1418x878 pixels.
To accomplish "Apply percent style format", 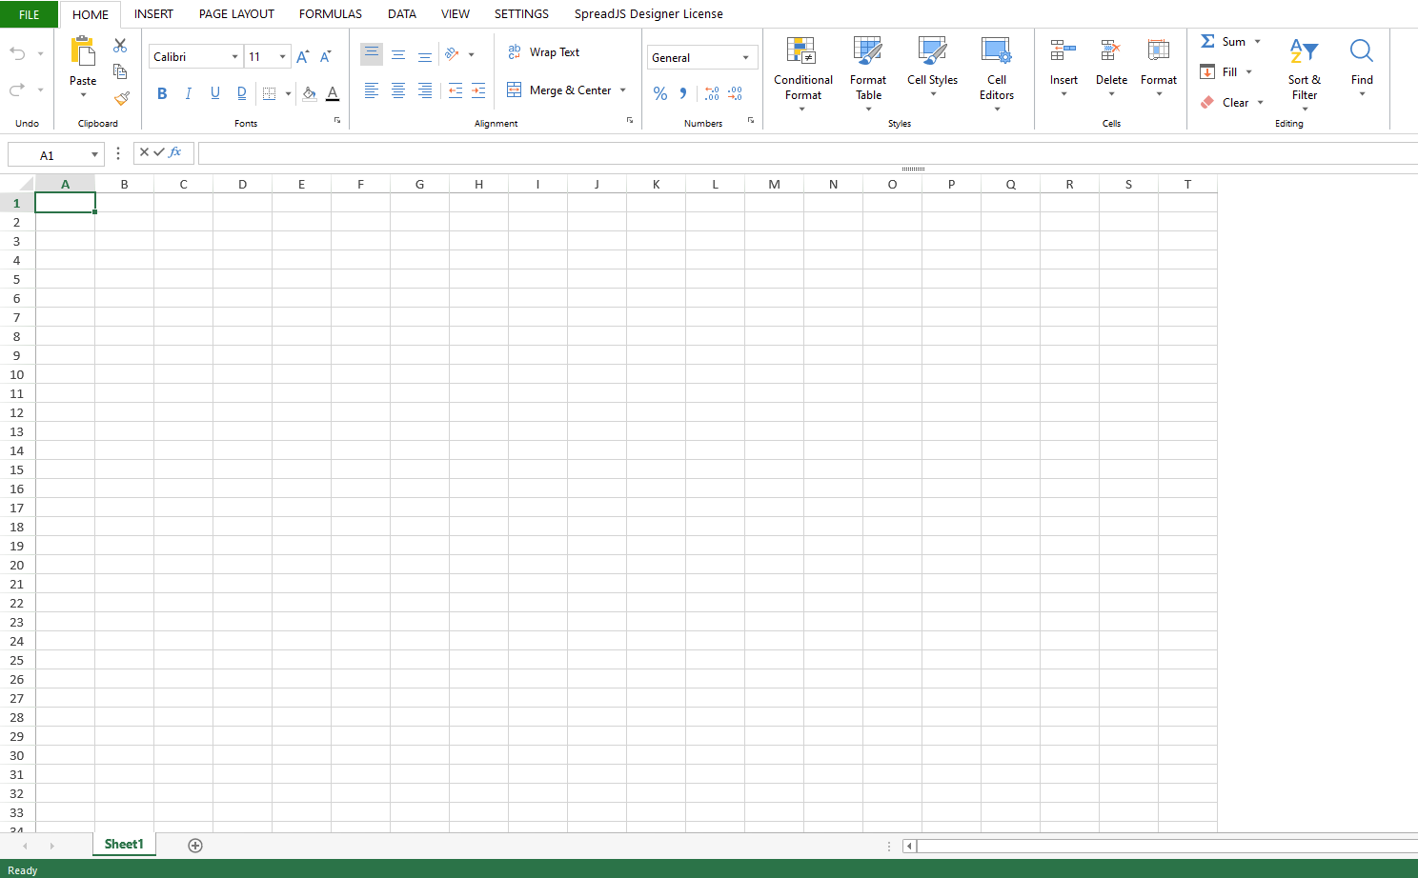I will click(x=660, y=93).
